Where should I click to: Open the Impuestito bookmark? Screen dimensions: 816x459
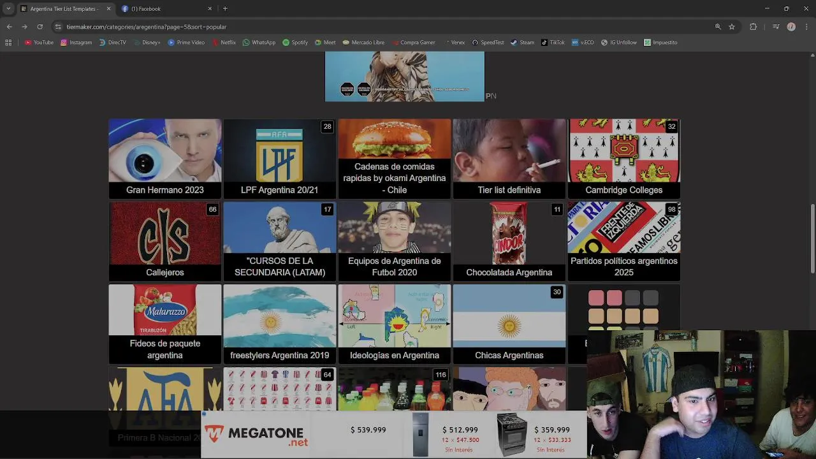coord(660,43)
